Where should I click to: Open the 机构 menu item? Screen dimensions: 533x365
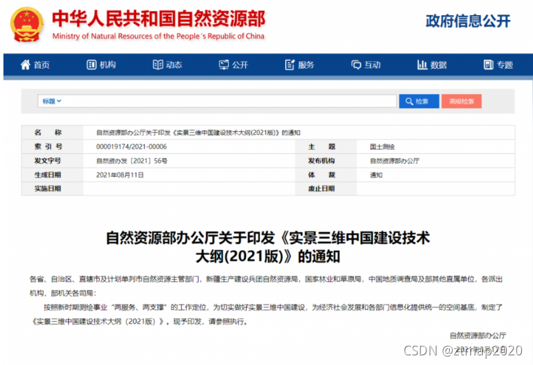(x=101, y=65)
